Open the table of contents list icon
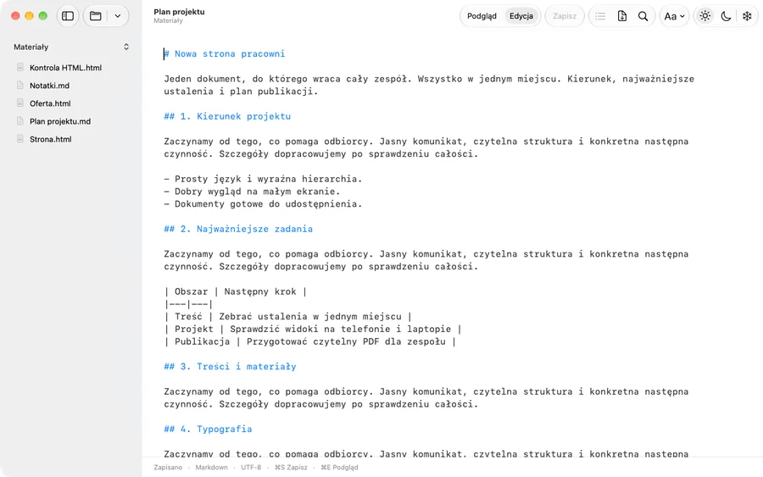 [600, 16]
